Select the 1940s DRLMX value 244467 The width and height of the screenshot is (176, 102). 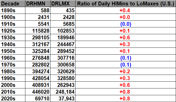66,44
